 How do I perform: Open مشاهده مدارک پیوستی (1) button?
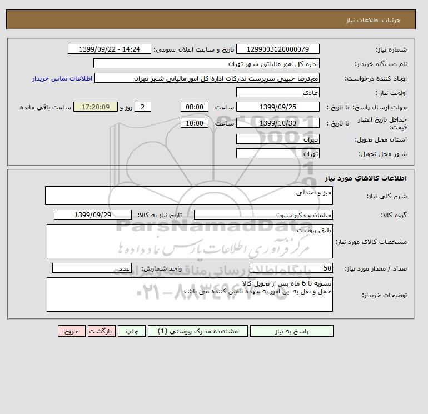coord(198,331)
